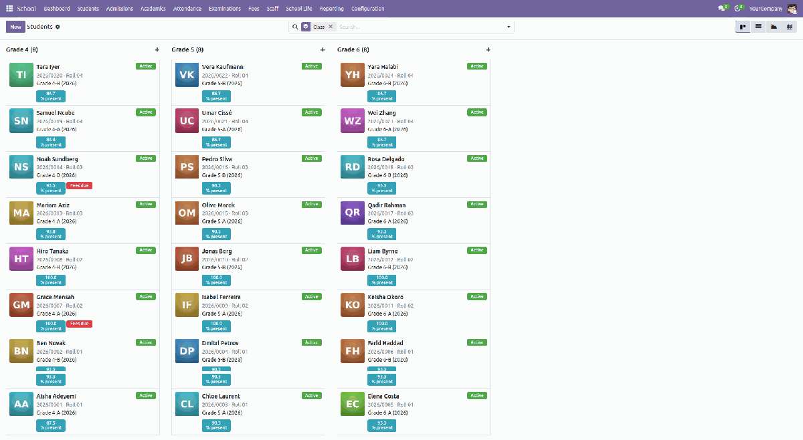Click Noah Sundberg's Fees due tag

click(79, 185)
